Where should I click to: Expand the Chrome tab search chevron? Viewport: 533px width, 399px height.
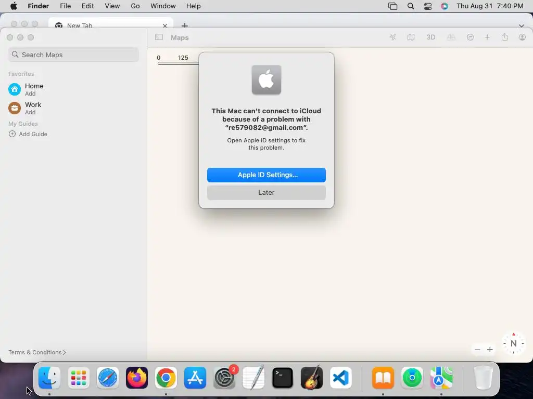[x=521, y=26]
